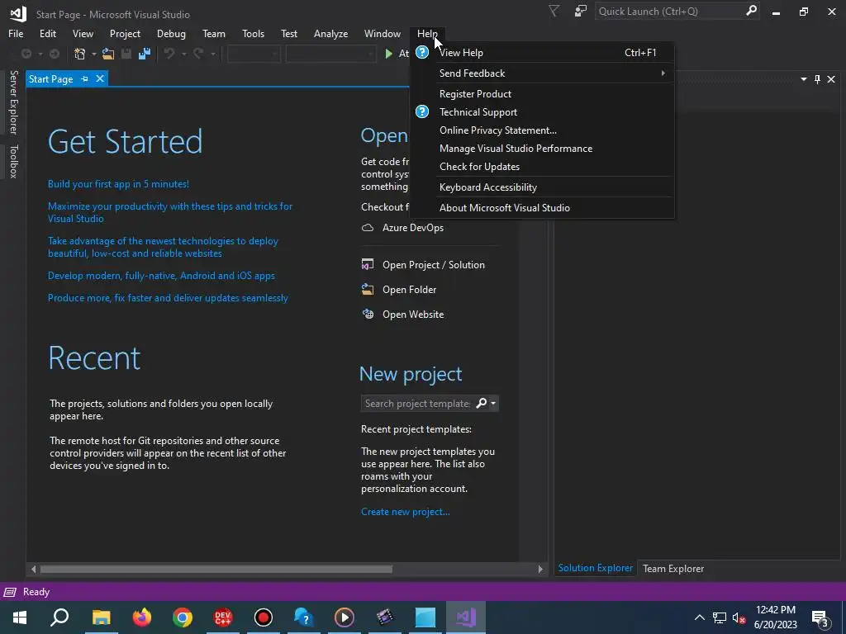Click the Azure DevOps cloud icon
The image size is (846, 634).
tap(368, 228)
